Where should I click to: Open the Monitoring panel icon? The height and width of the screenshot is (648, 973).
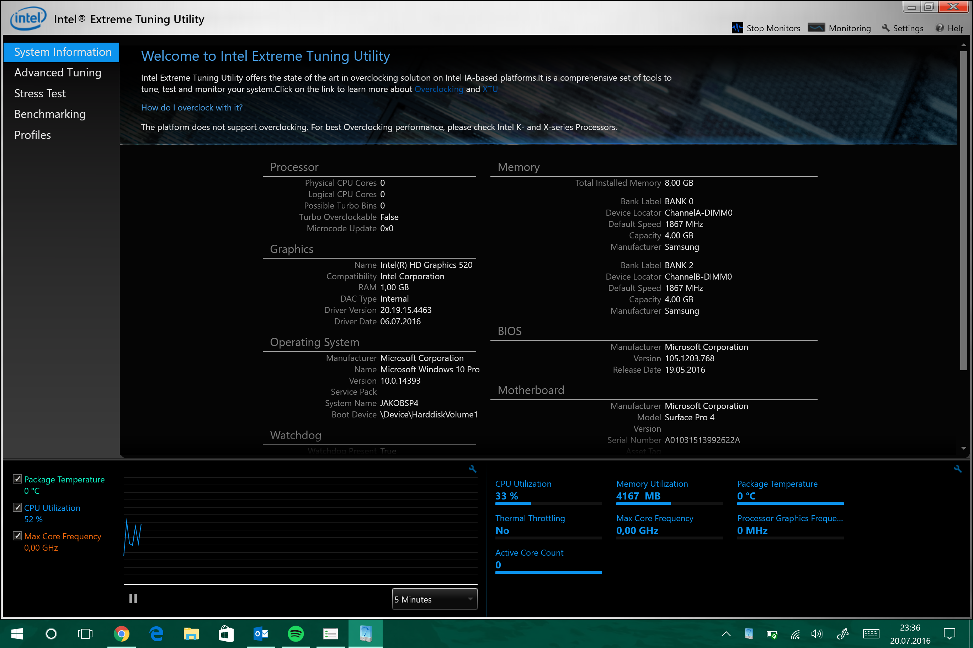816,28
